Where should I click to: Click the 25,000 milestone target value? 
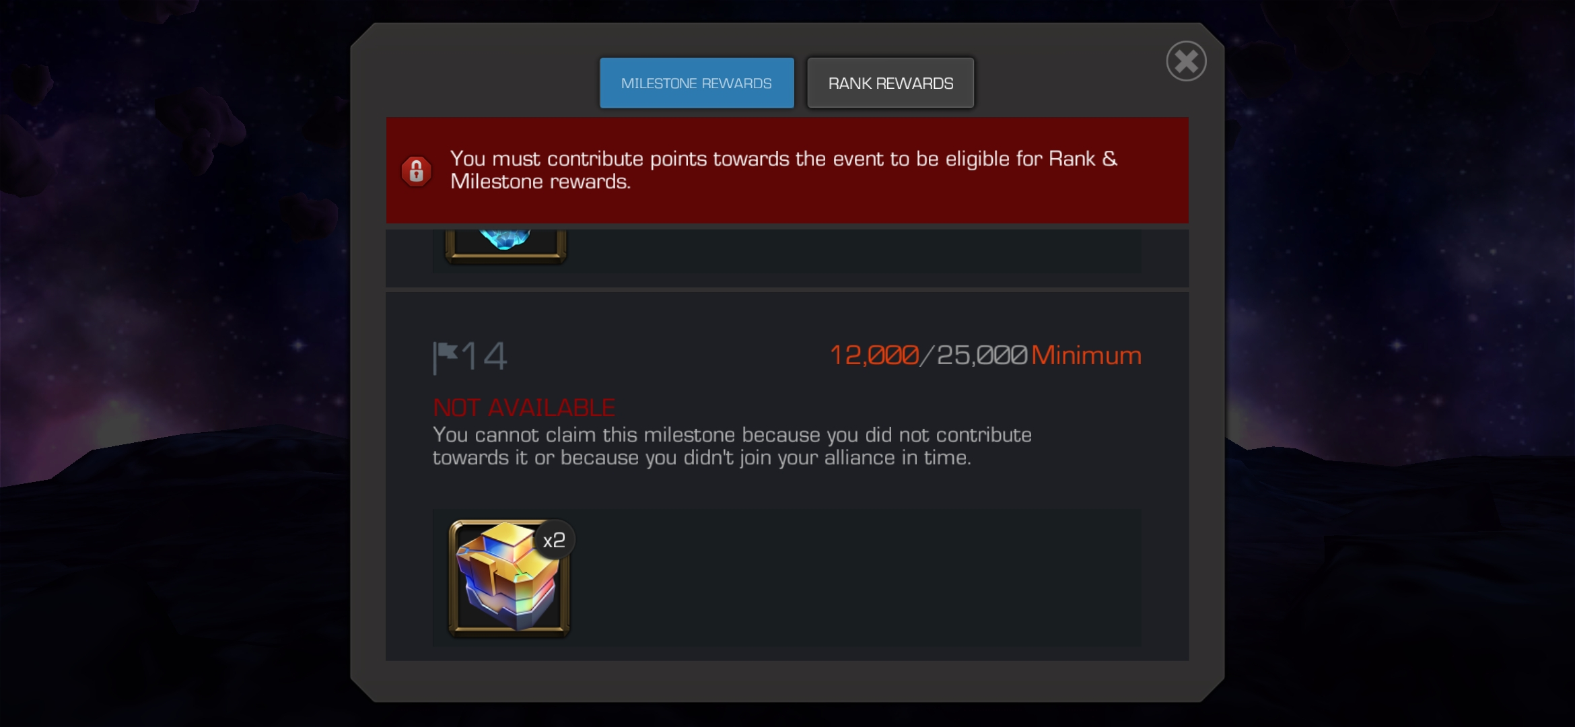coord(982,355)
